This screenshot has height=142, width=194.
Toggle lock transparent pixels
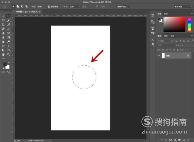(x=163, y=50)
